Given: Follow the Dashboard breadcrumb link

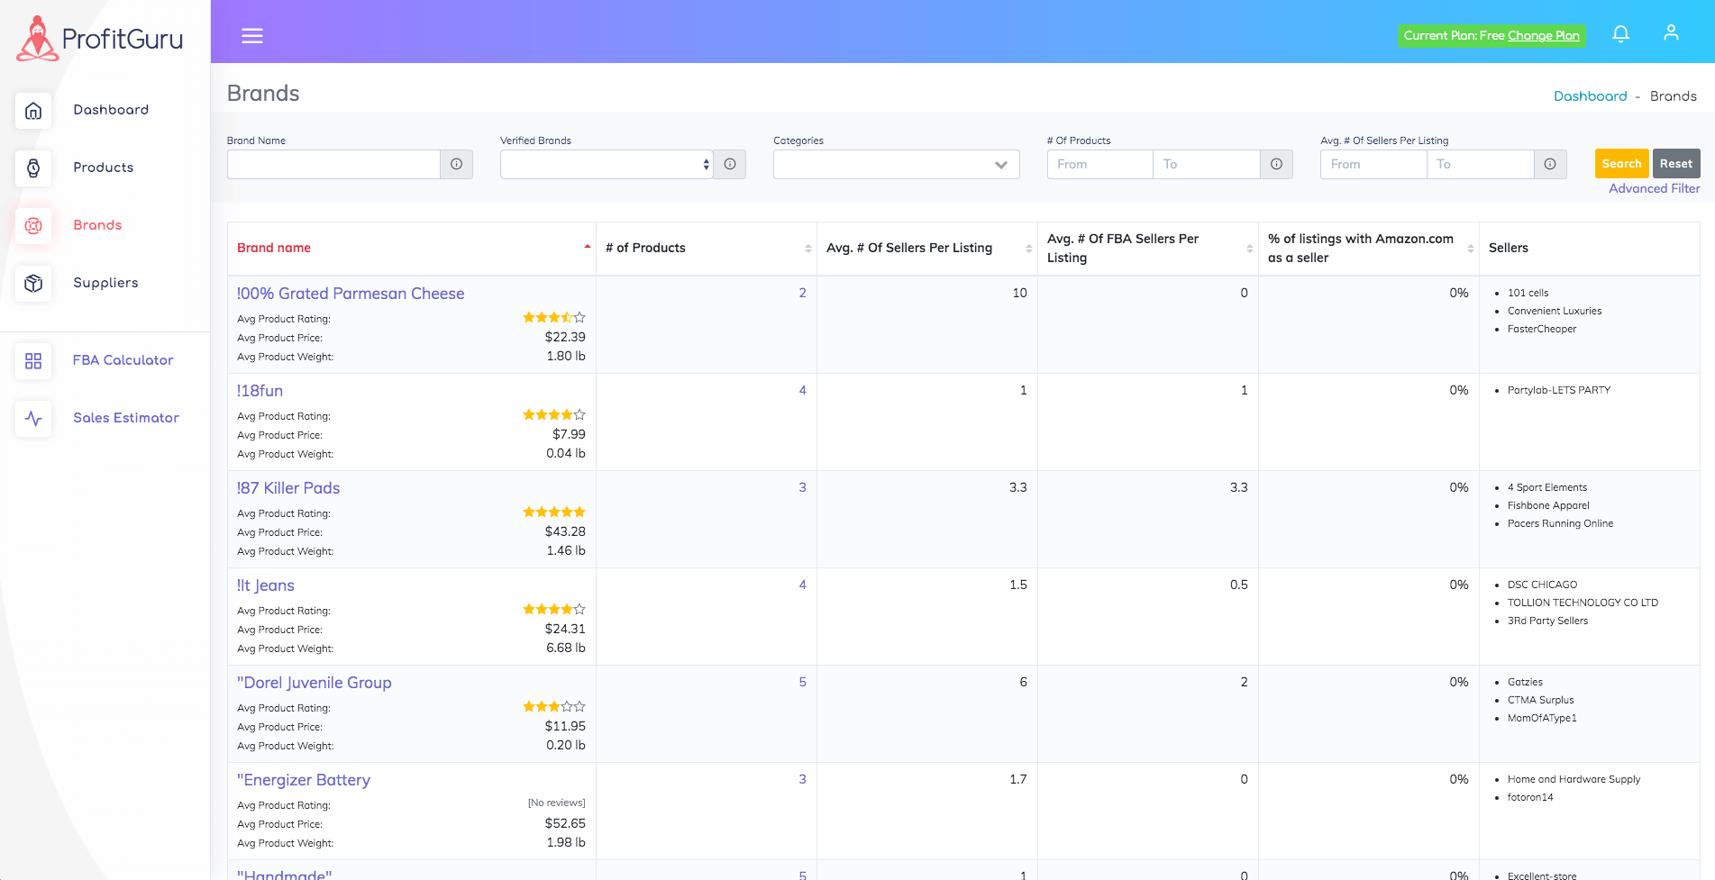Looking at the screenshot, I should tap(1591, 96).
